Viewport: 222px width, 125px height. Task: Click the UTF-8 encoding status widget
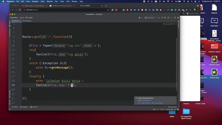pos(162,109)
